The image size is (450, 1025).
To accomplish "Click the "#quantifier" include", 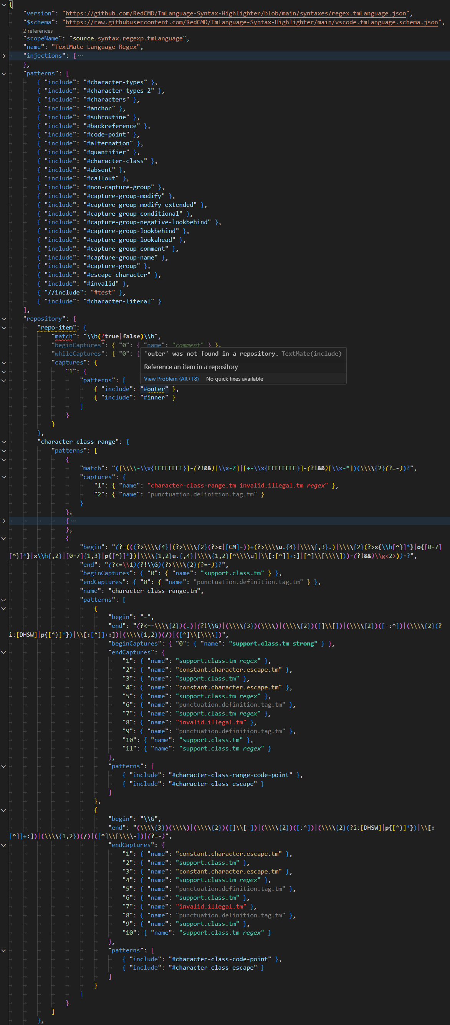I will (x=106, y=152).
